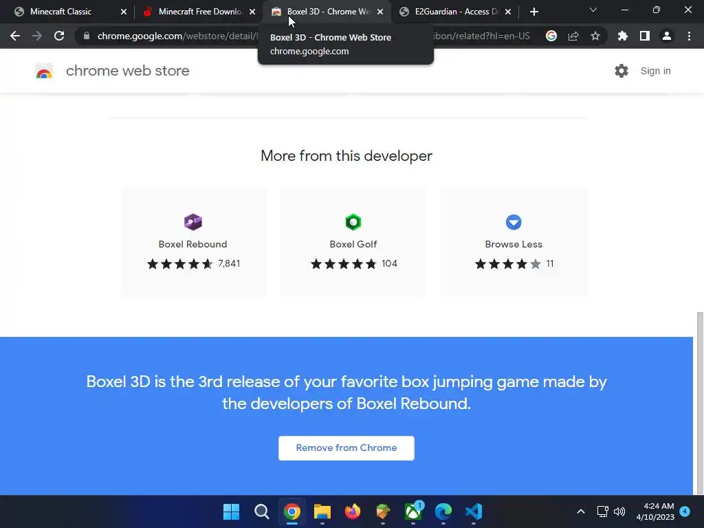Open Google account icon in address bar
Screen dimensions: 704x528
551,36
